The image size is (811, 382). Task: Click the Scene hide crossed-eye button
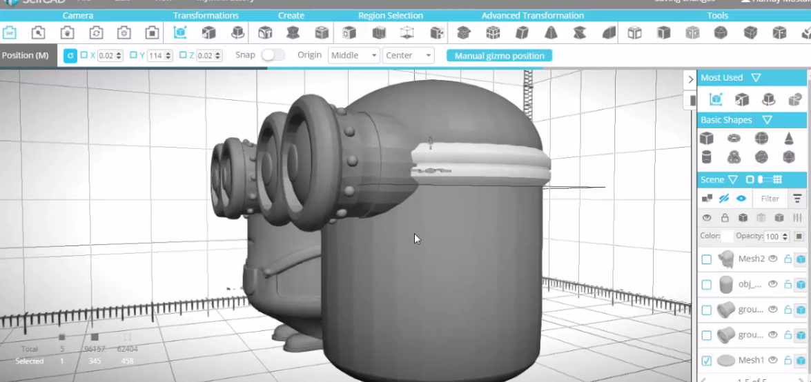click(723, 199)
